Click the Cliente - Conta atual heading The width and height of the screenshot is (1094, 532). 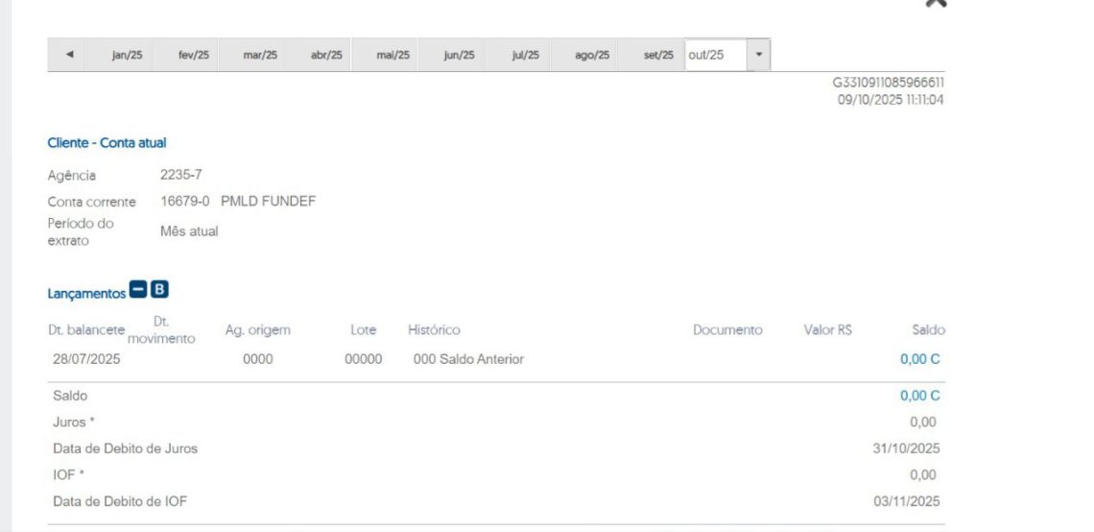[x=107, y=143]
